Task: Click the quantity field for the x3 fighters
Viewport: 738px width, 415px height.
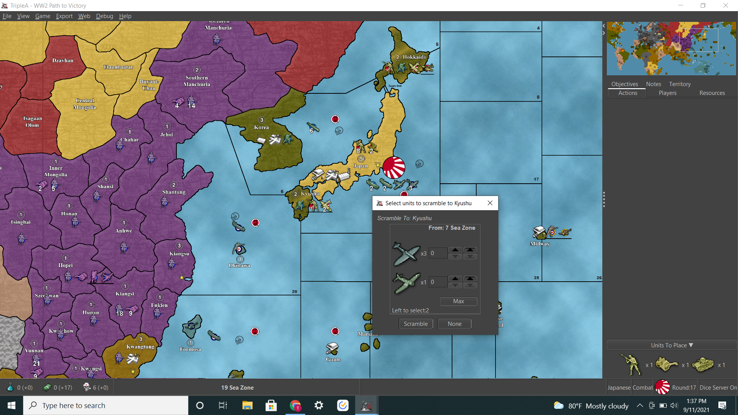Action: [438, 253]
